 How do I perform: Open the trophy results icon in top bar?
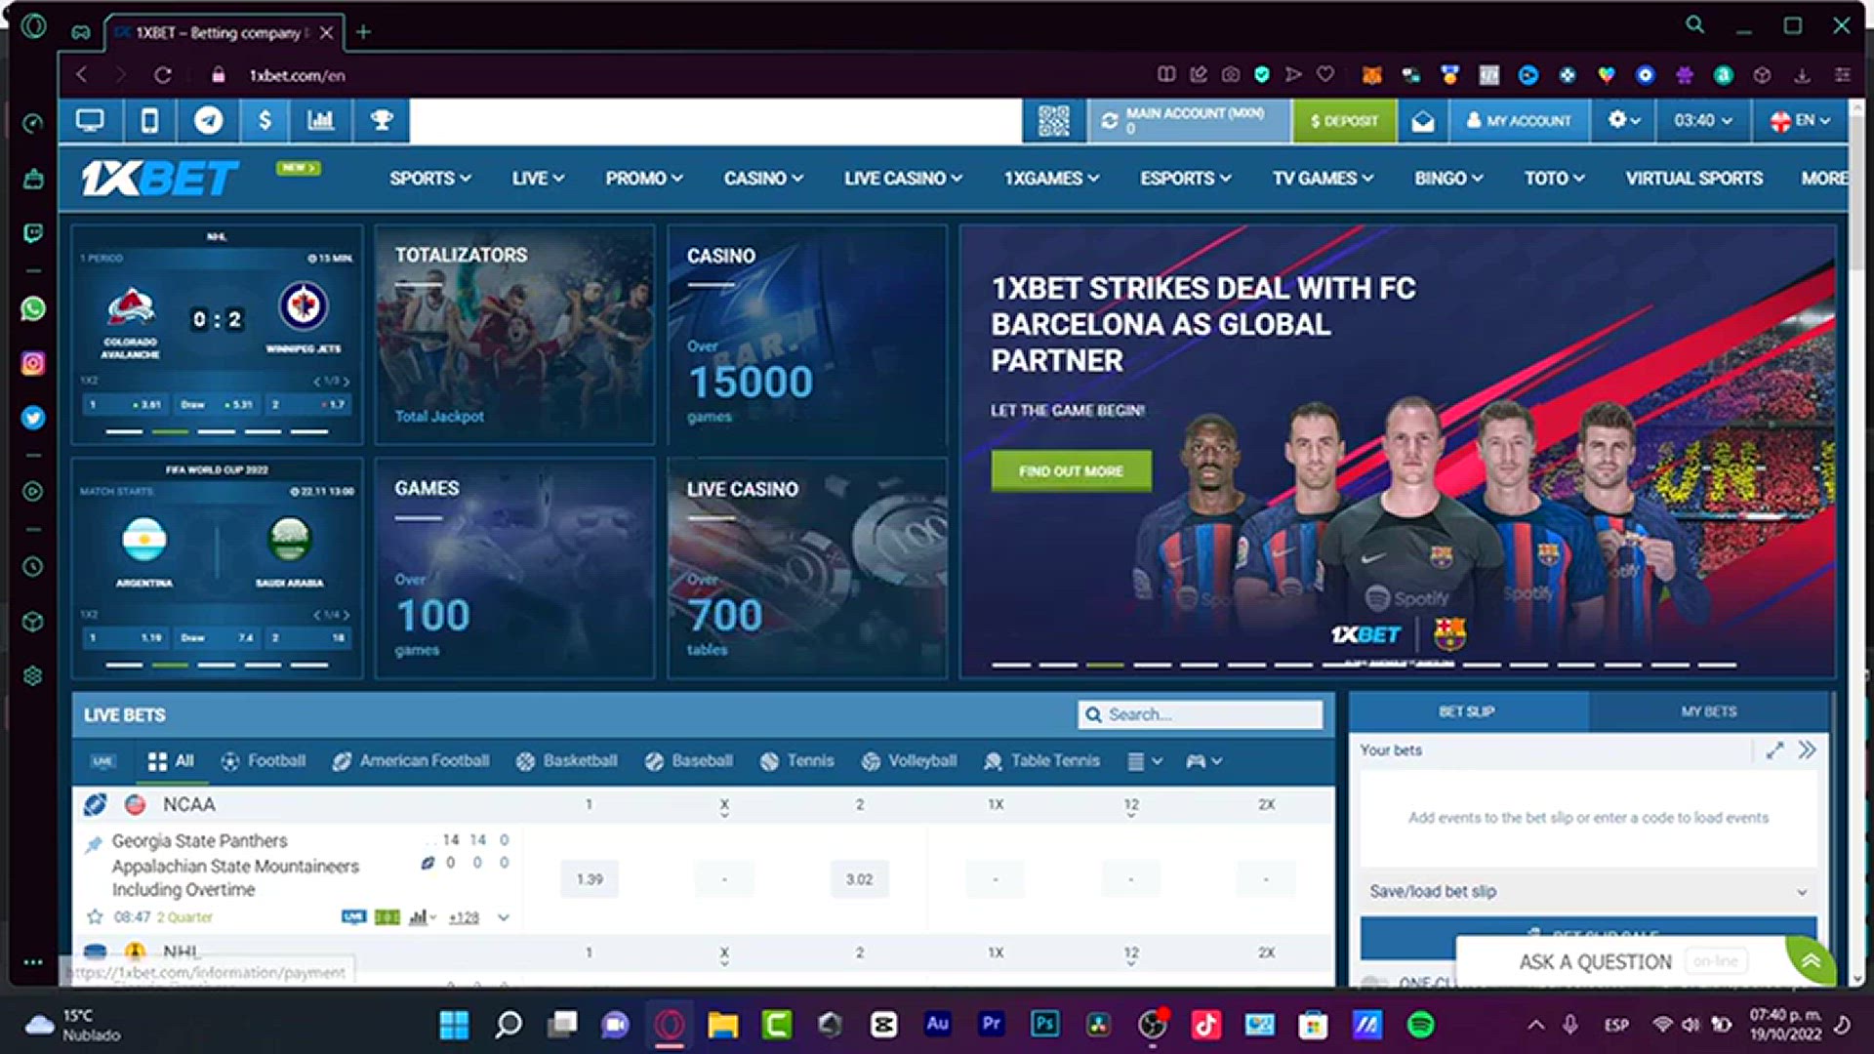click(381, 120)
